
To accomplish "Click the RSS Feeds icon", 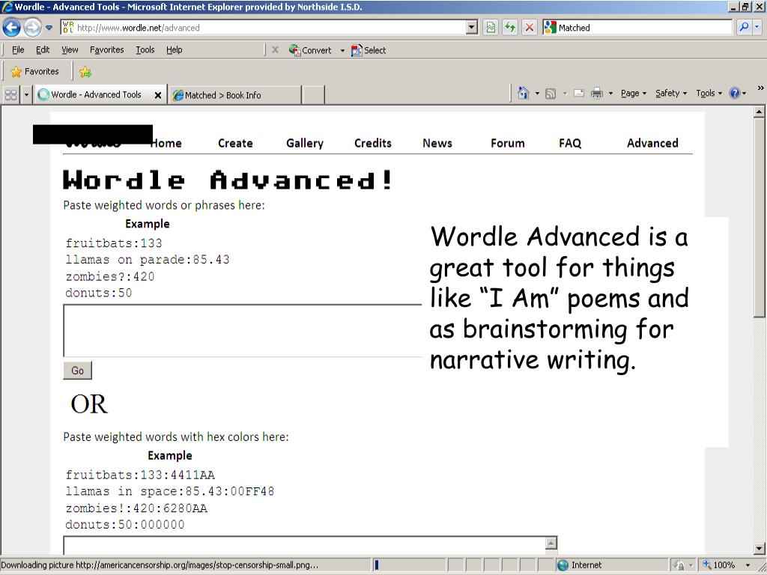I will tap(551, 94).
